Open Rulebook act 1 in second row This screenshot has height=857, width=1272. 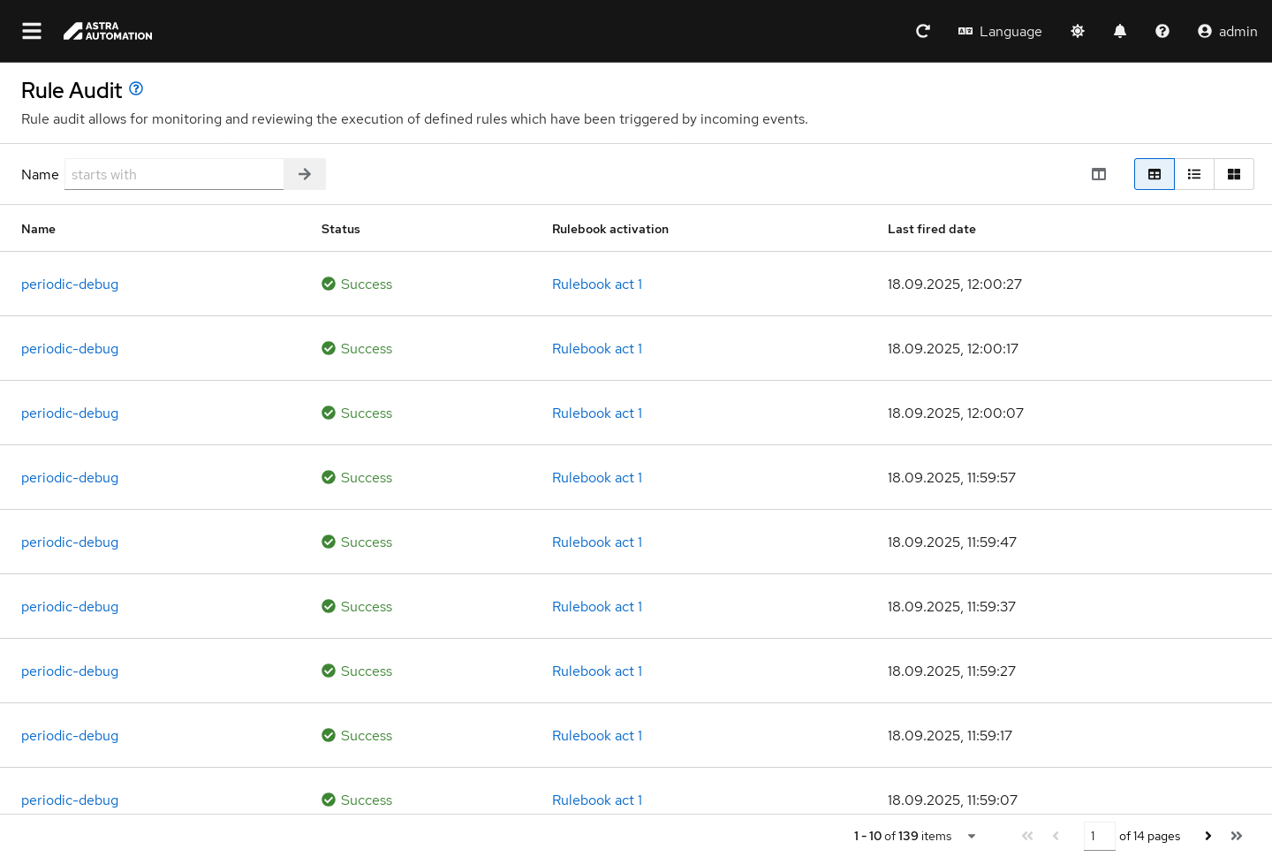(597, 348)
